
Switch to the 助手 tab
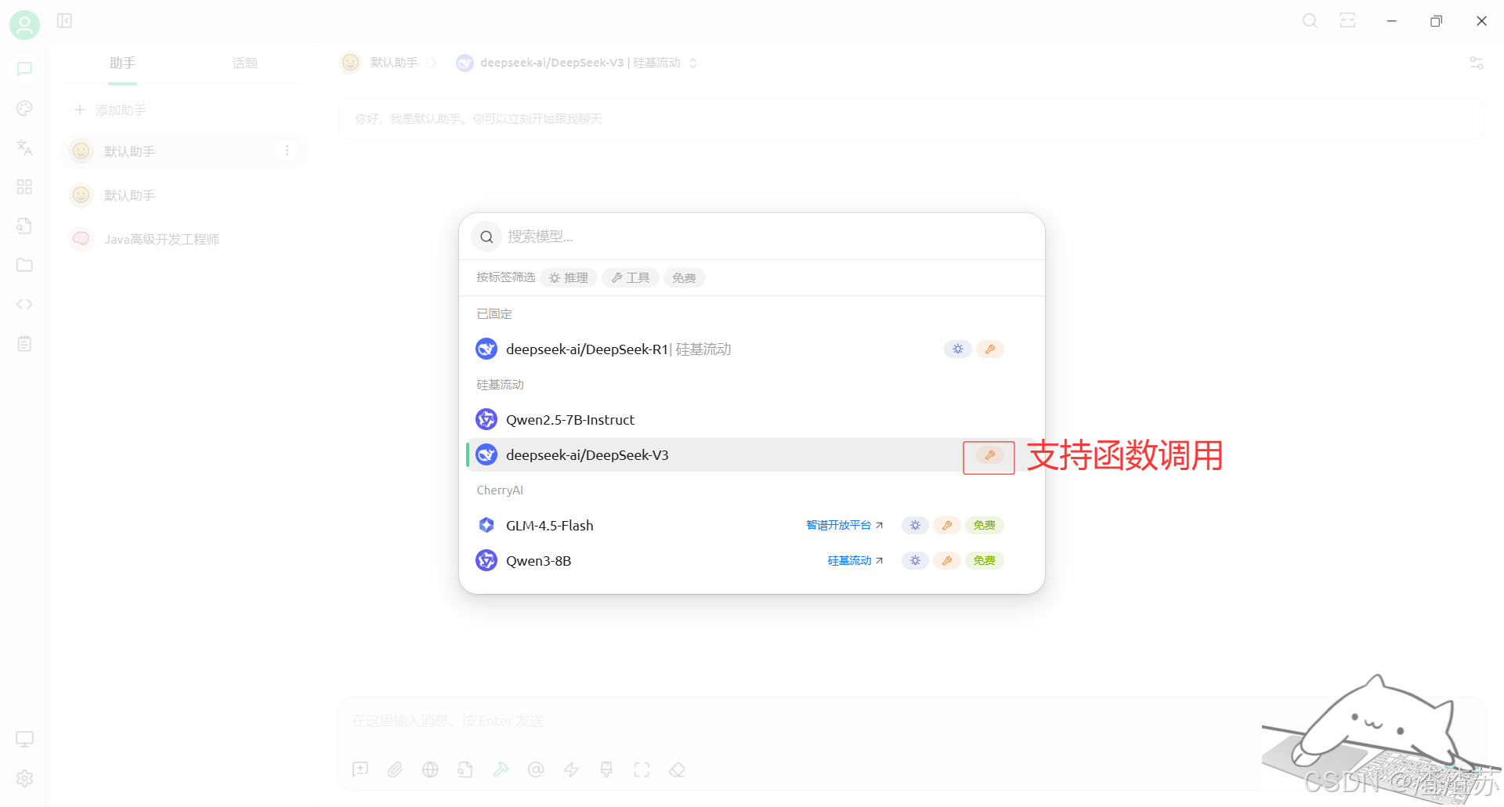point(123,63)
